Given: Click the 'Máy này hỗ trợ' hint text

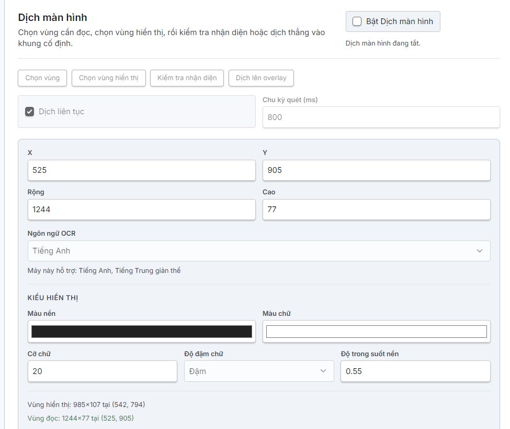Looking at the screenshot, I should tap(104, 271).
